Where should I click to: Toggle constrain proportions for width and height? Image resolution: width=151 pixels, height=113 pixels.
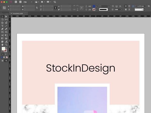point(37,8)
